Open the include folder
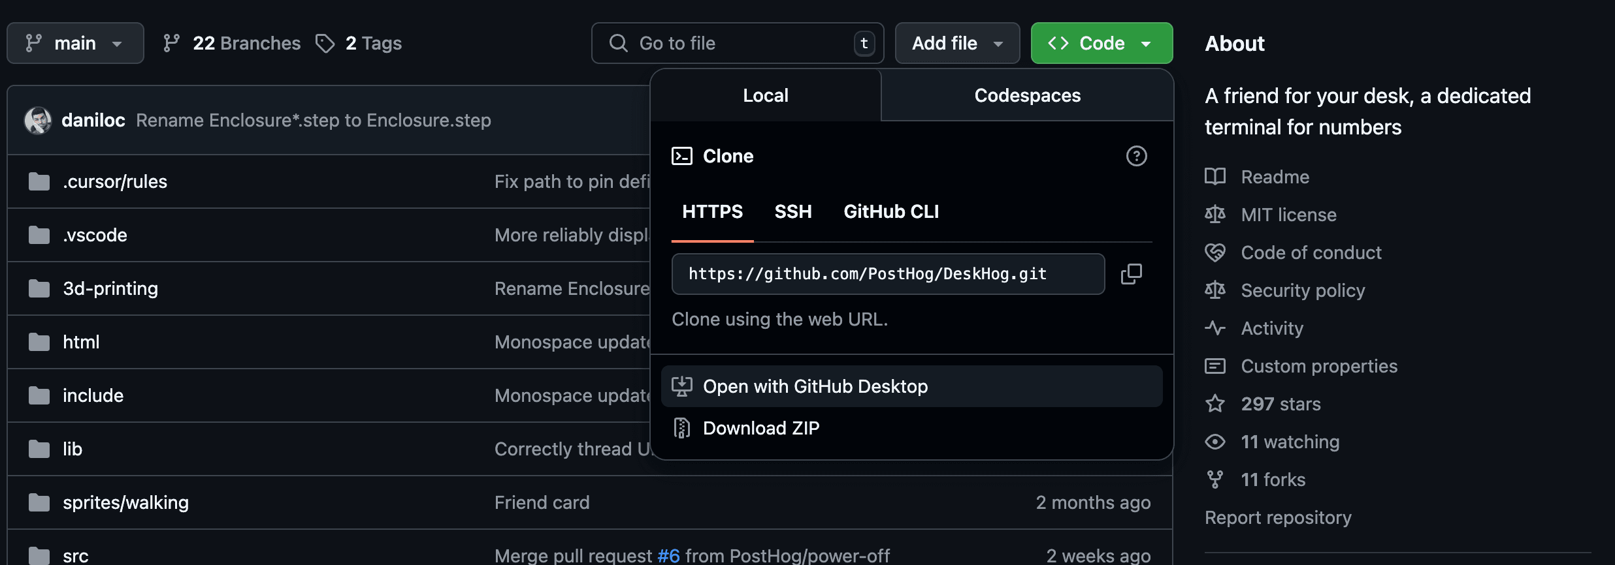The image size is (1615, 565). [93, 395]
